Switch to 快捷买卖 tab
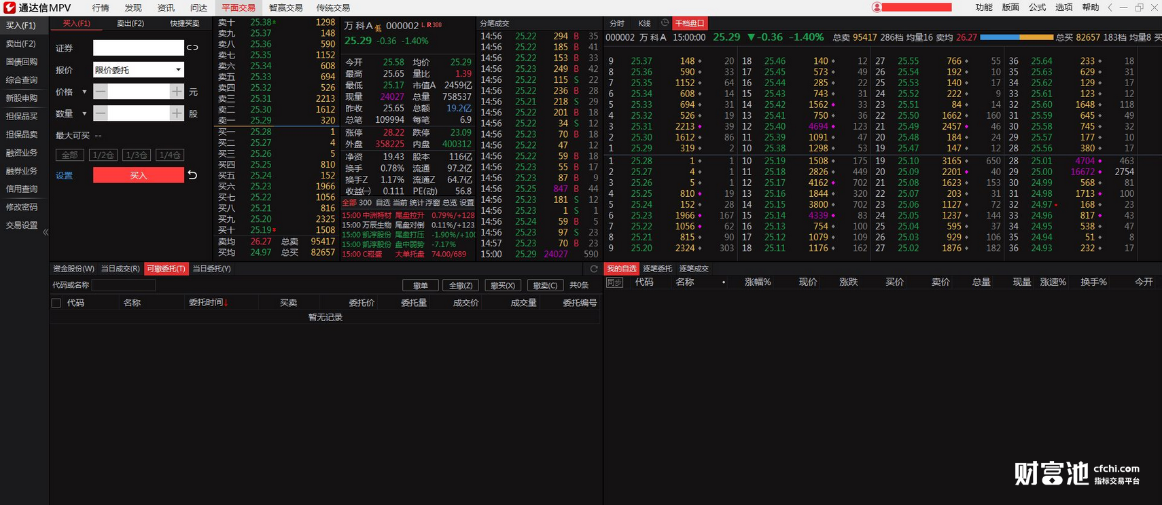1162x505 pixels. (x=185, y=23)
